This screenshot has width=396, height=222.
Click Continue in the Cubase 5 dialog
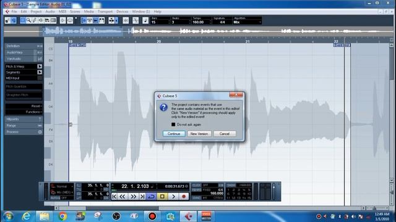click(174, 134)
